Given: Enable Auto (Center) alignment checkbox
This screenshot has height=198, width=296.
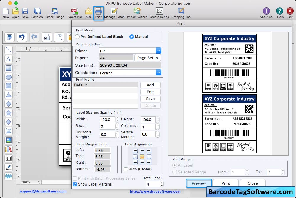Looking at the screenshot, I should click(126, 169).
